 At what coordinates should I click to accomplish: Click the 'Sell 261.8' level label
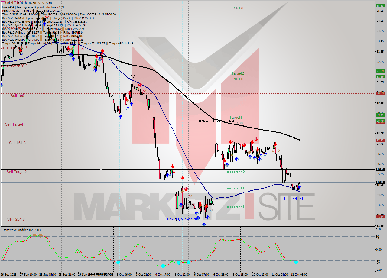coord(16,219)
